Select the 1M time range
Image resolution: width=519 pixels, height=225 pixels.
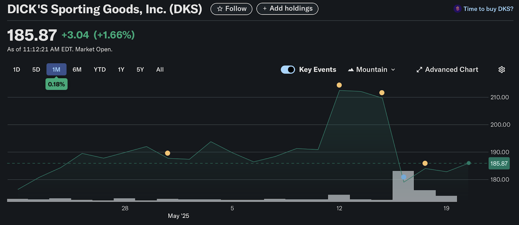coord(56,70)
